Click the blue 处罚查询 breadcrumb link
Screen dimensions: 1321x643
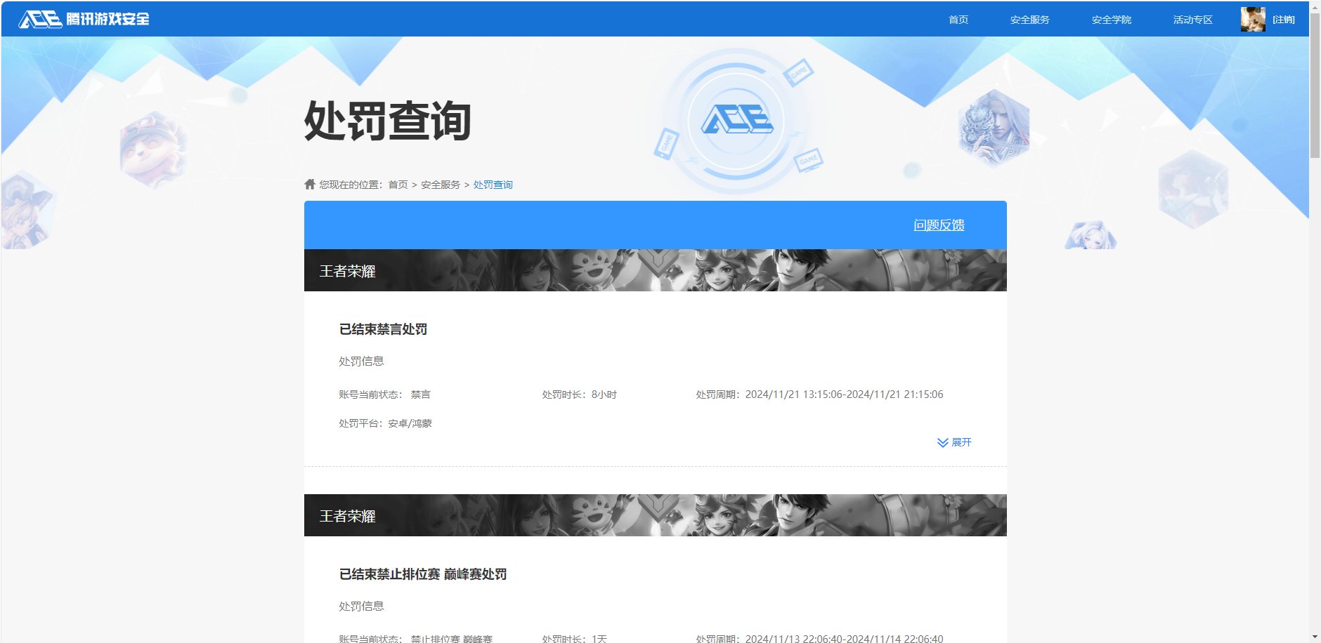pyautogui.click(x=493, y=185)
